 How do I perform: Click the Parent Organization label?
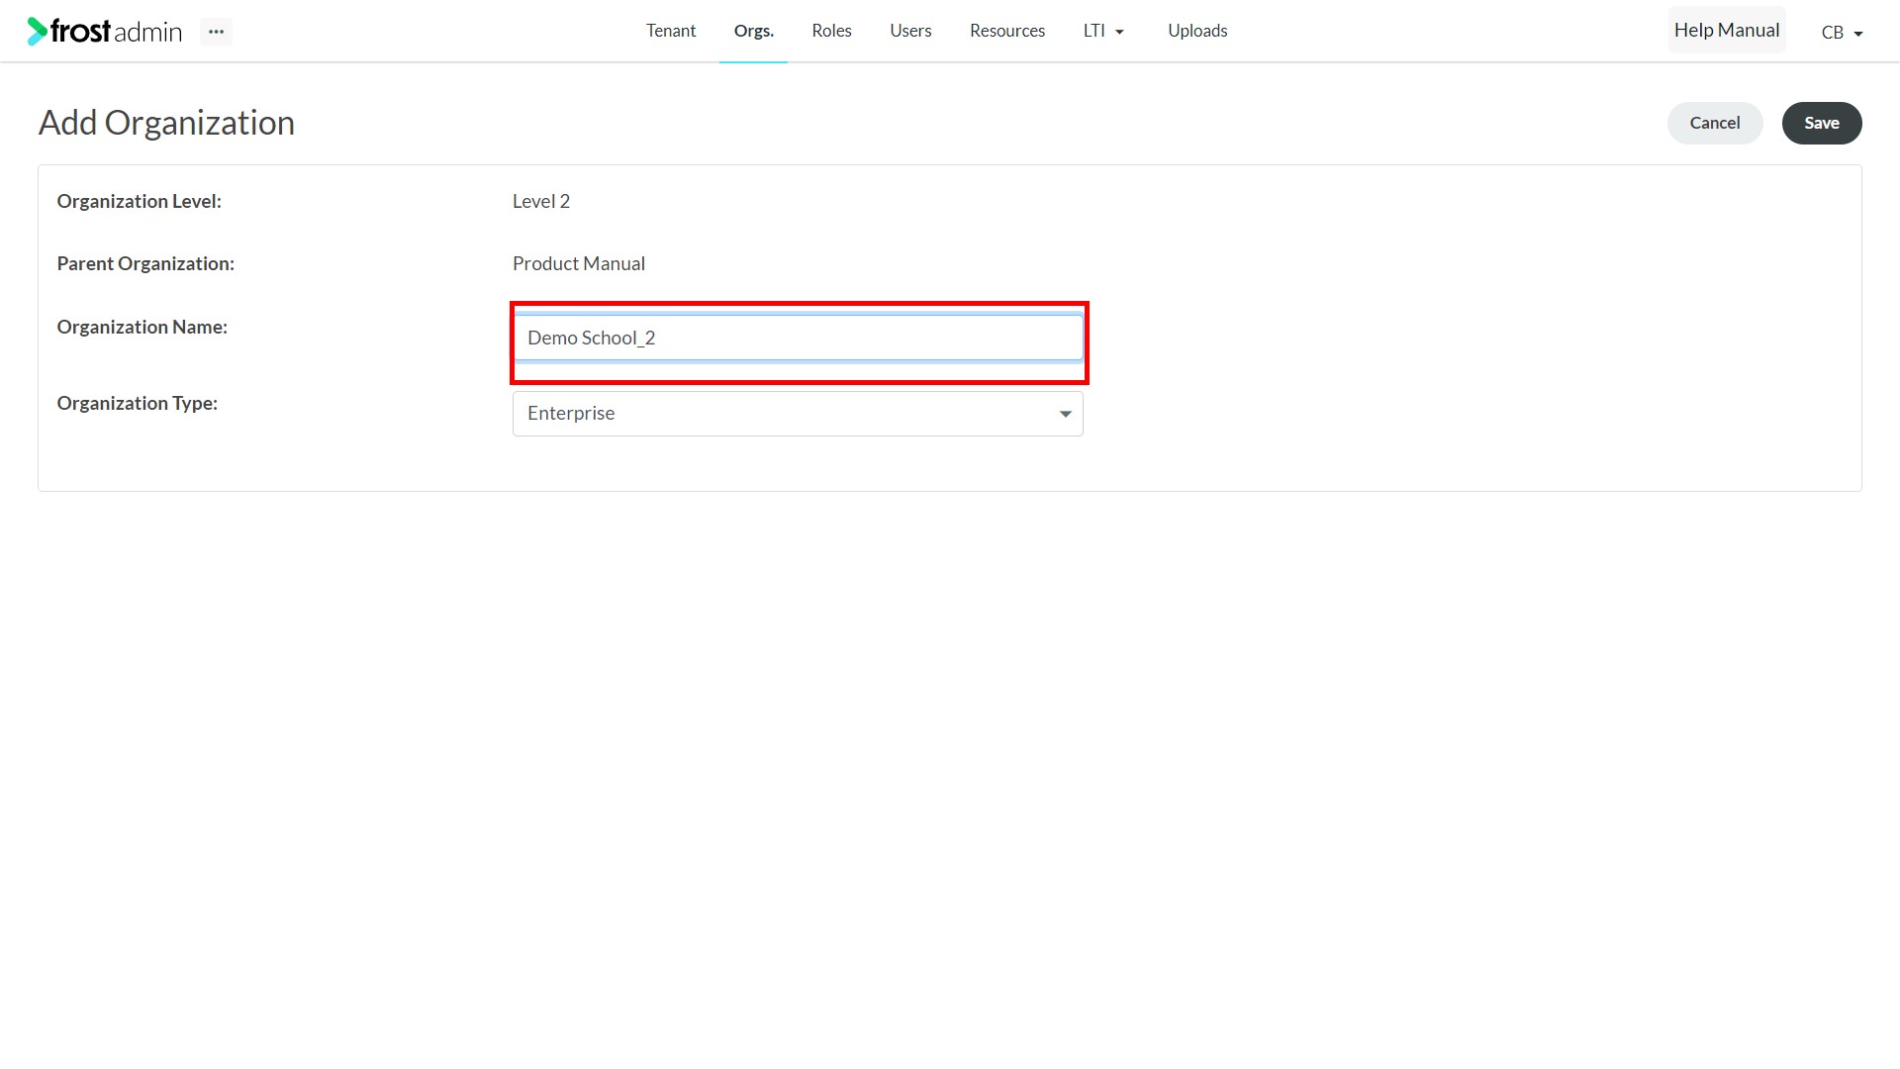145,263
